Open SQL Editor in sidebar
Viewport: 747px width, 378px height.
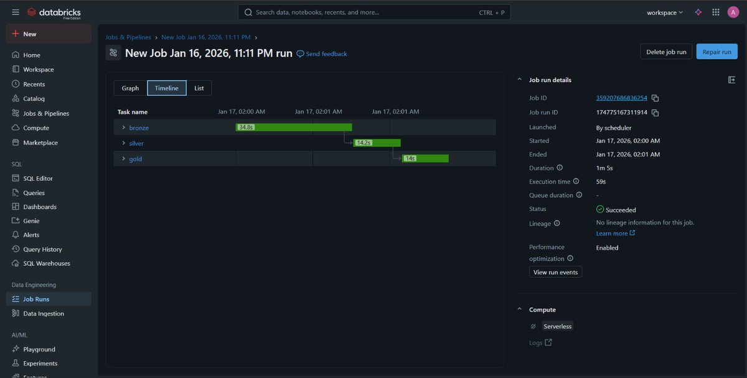pos(49,178)
